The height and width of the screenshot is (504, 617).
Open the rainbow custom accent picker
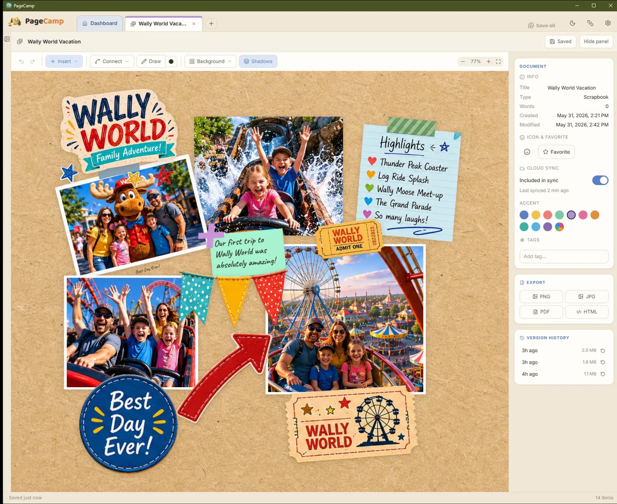(560, 227)
